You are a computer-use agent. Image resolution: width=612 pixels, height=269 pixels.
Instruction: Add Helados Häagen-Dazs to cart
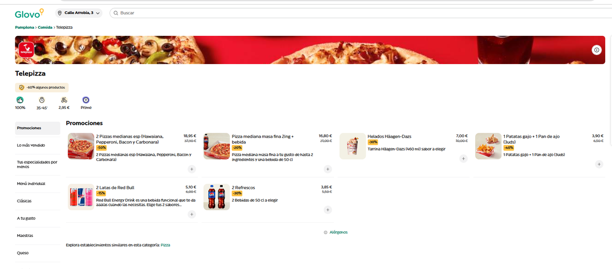click(x=463, y=159)
